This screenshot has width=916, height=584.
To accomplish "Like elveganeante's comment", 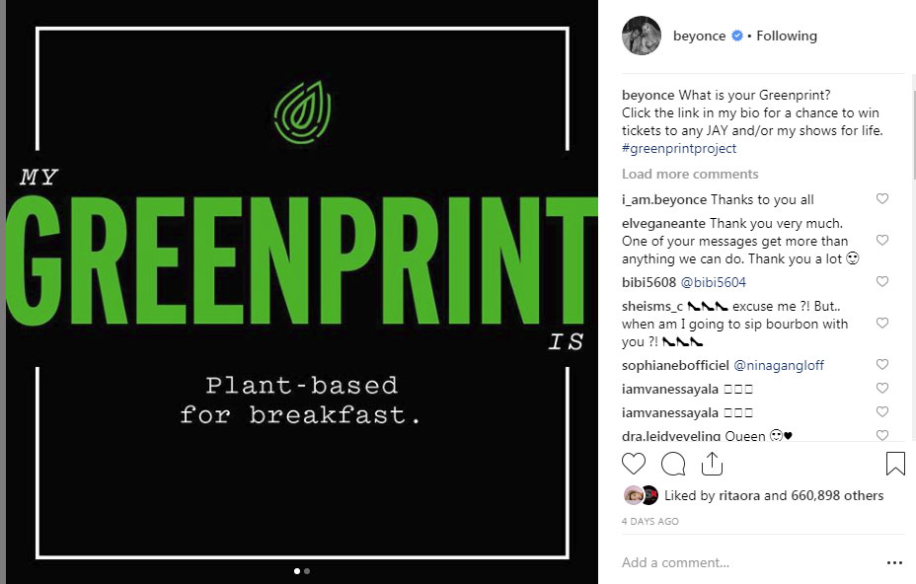I will [x=882, y=241].
